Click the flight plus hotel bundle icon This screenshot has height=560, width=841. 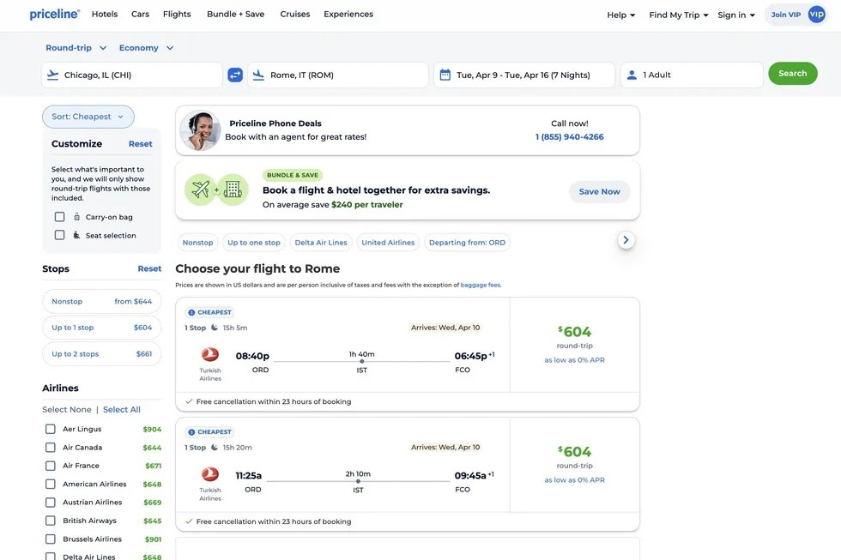[216, 190]
